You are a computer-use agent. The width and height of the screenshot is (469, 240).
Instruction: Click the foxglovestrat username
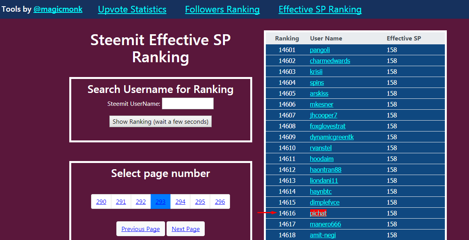(x=328, y=126)
